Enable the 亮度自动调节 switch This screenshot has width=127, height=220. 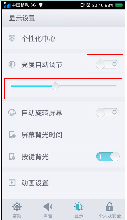[x=108, y=64]
